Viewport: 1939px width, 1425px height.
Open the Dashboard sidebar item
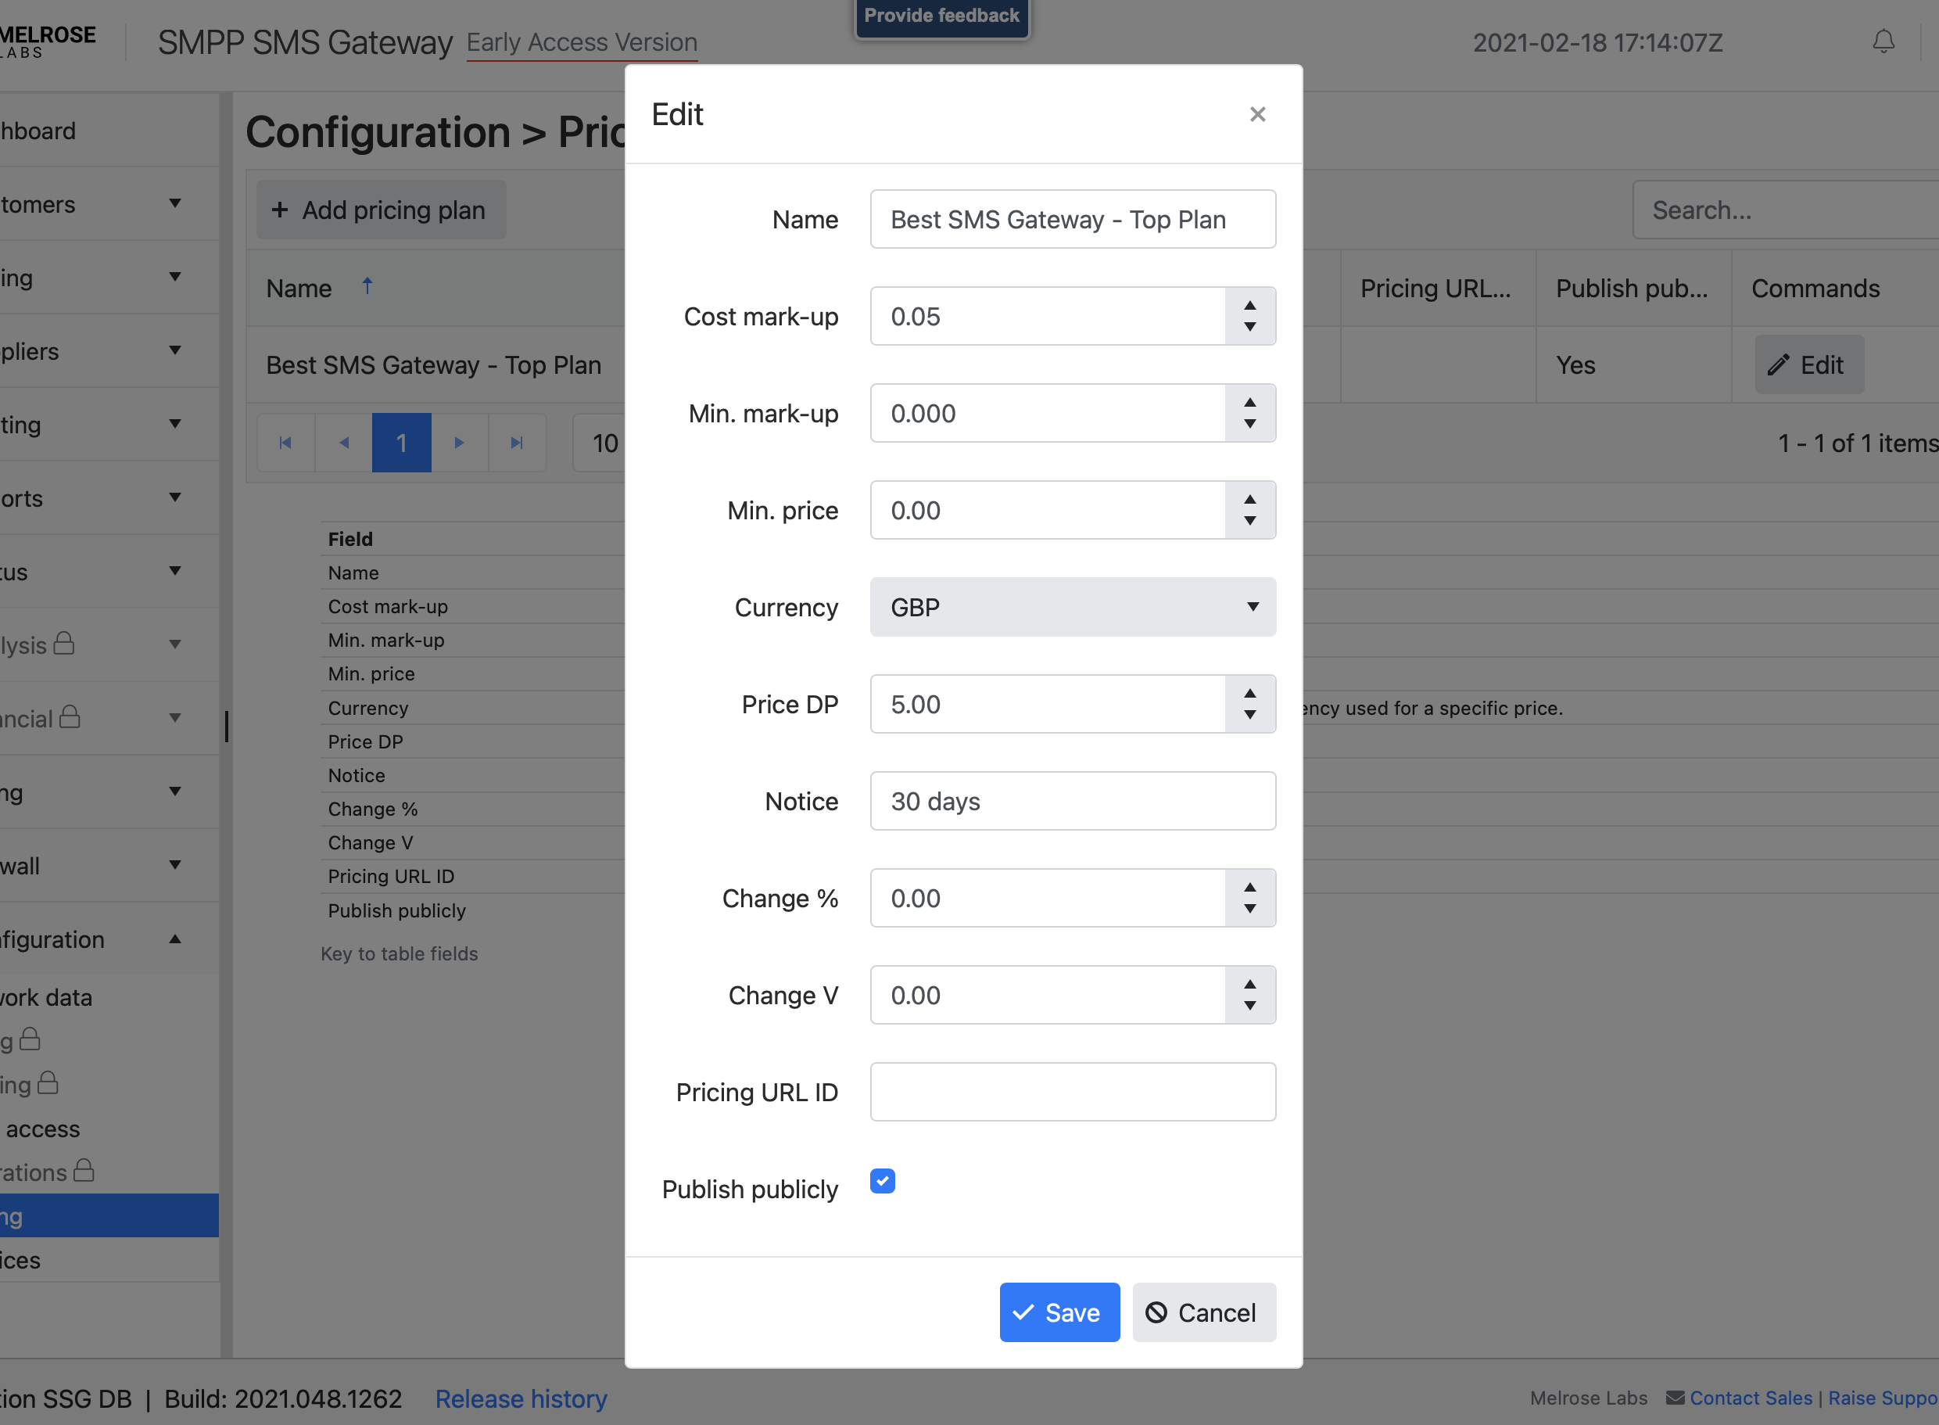[x=39, y=131]
